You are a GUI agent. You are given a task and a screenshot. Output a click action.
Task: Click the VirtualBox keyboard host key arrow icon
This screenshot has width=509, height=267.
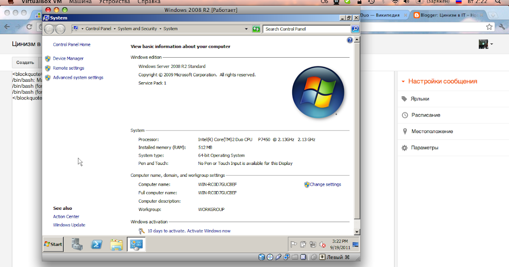(322, 257)
